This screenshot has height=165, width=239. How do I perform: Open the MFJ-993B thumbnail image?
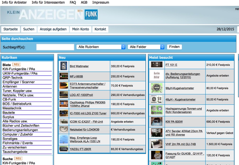point(64,76)
